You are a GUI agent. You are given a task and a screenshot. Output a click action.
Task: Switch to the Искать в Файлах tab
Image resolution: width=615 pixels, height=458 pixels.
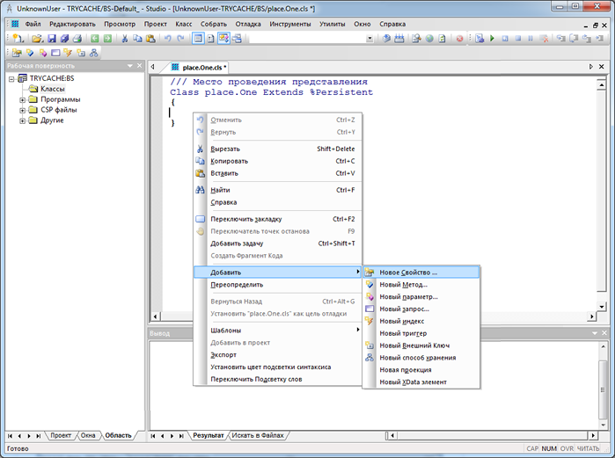258,435
